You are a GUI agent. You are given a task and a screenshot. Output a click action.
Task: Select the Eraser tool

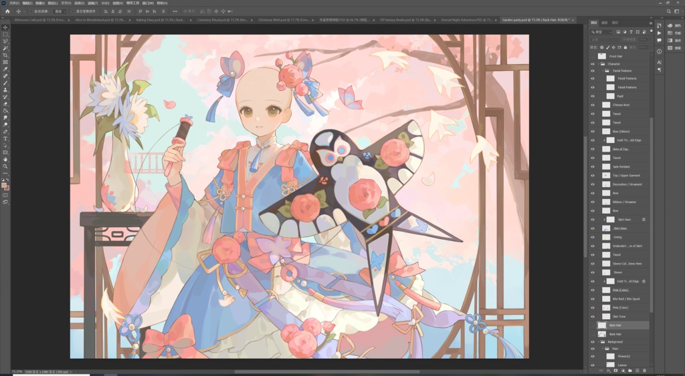(x=5, y=104)
